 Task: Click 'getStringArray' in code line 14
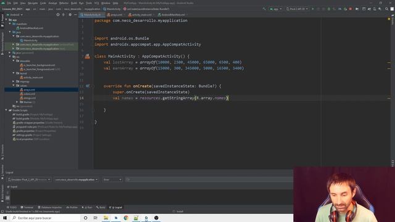point(178,98)
